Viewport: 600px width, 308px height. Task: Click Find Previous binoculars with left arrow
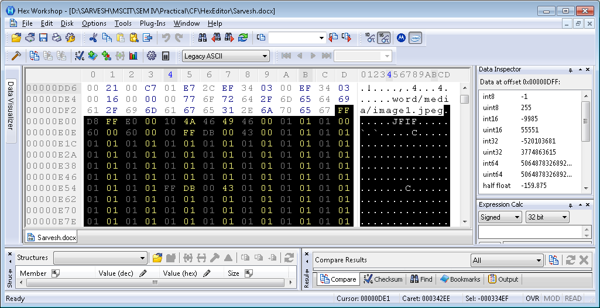(216, 37)
